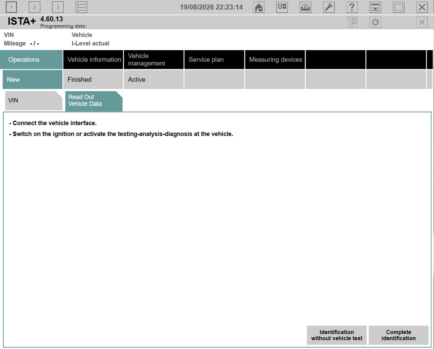This screenshot has width=434, height=349.
Task: Click the printer icon
Action: pyautogui.click(x=305, y=7)
